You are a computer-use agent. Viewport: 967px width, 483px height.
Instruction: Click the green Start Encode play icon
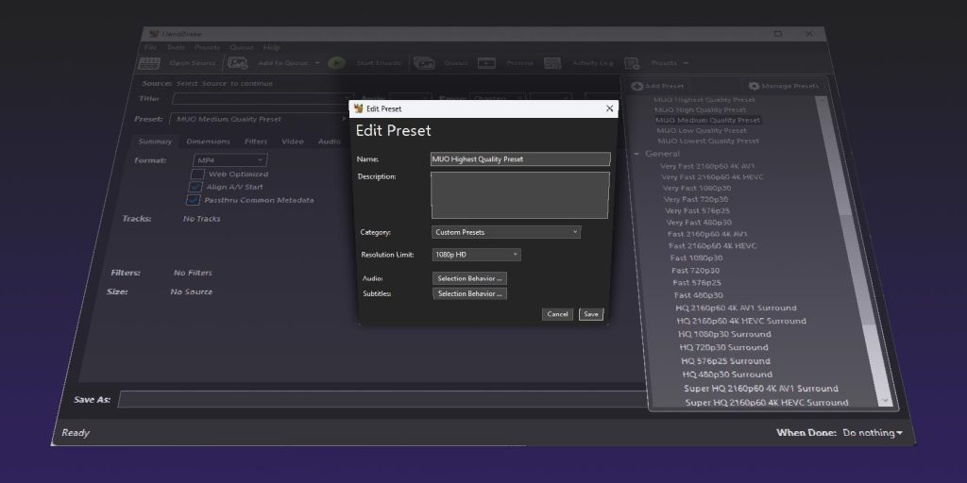point(336,63)
